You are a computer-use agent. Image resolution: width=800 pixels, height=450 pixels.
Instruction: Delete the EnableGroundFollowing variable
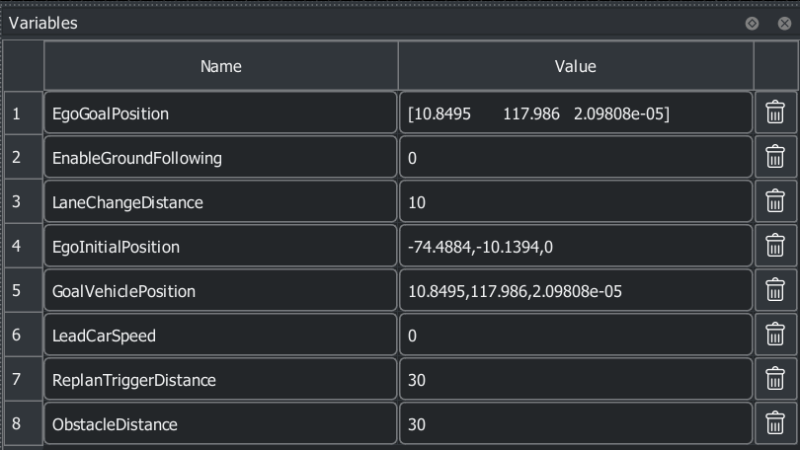pos(775,158)
